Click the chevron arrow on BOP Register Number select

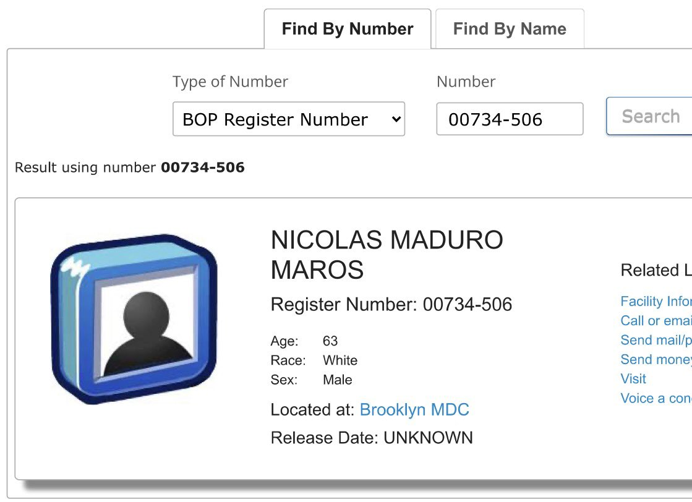coord(396,119)
